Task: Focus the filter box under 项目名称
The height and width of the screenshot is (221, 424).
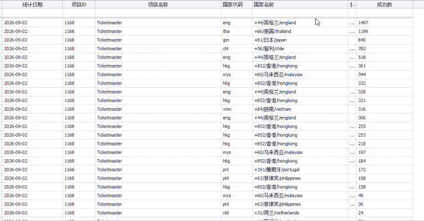Action: coord(158,13)
